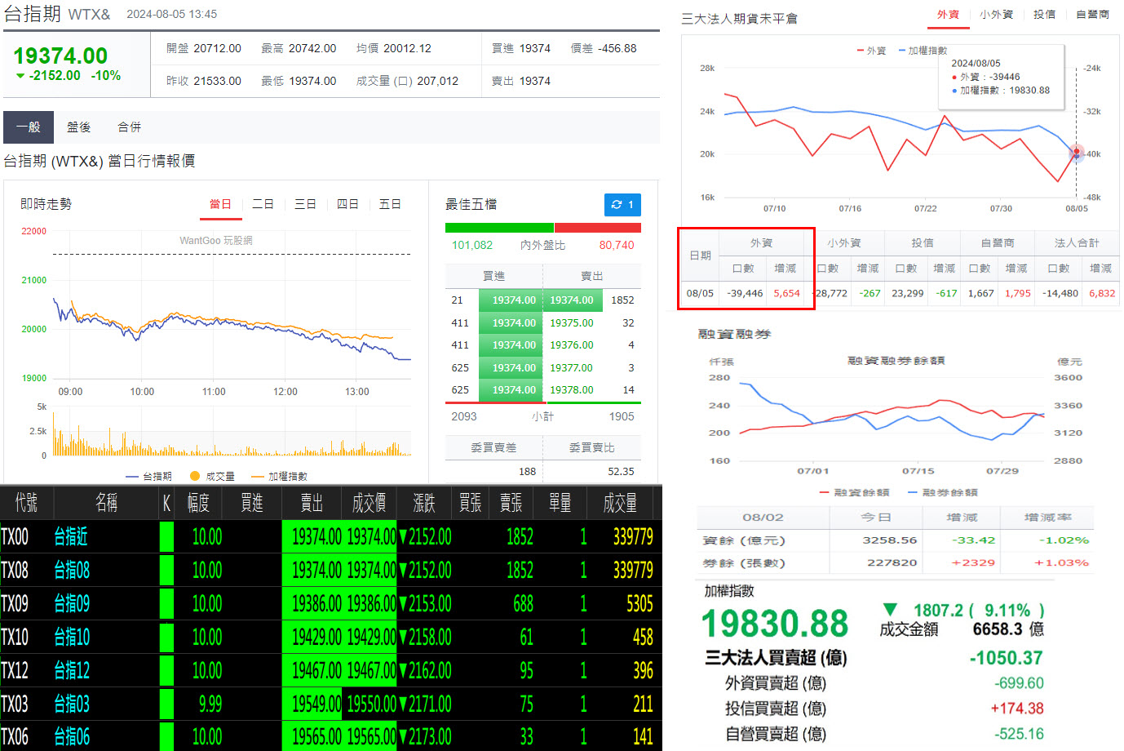Open the K chart icon for TX09 台指09
The height and width of the screenshot is (751, 1124).
(166, 604)
